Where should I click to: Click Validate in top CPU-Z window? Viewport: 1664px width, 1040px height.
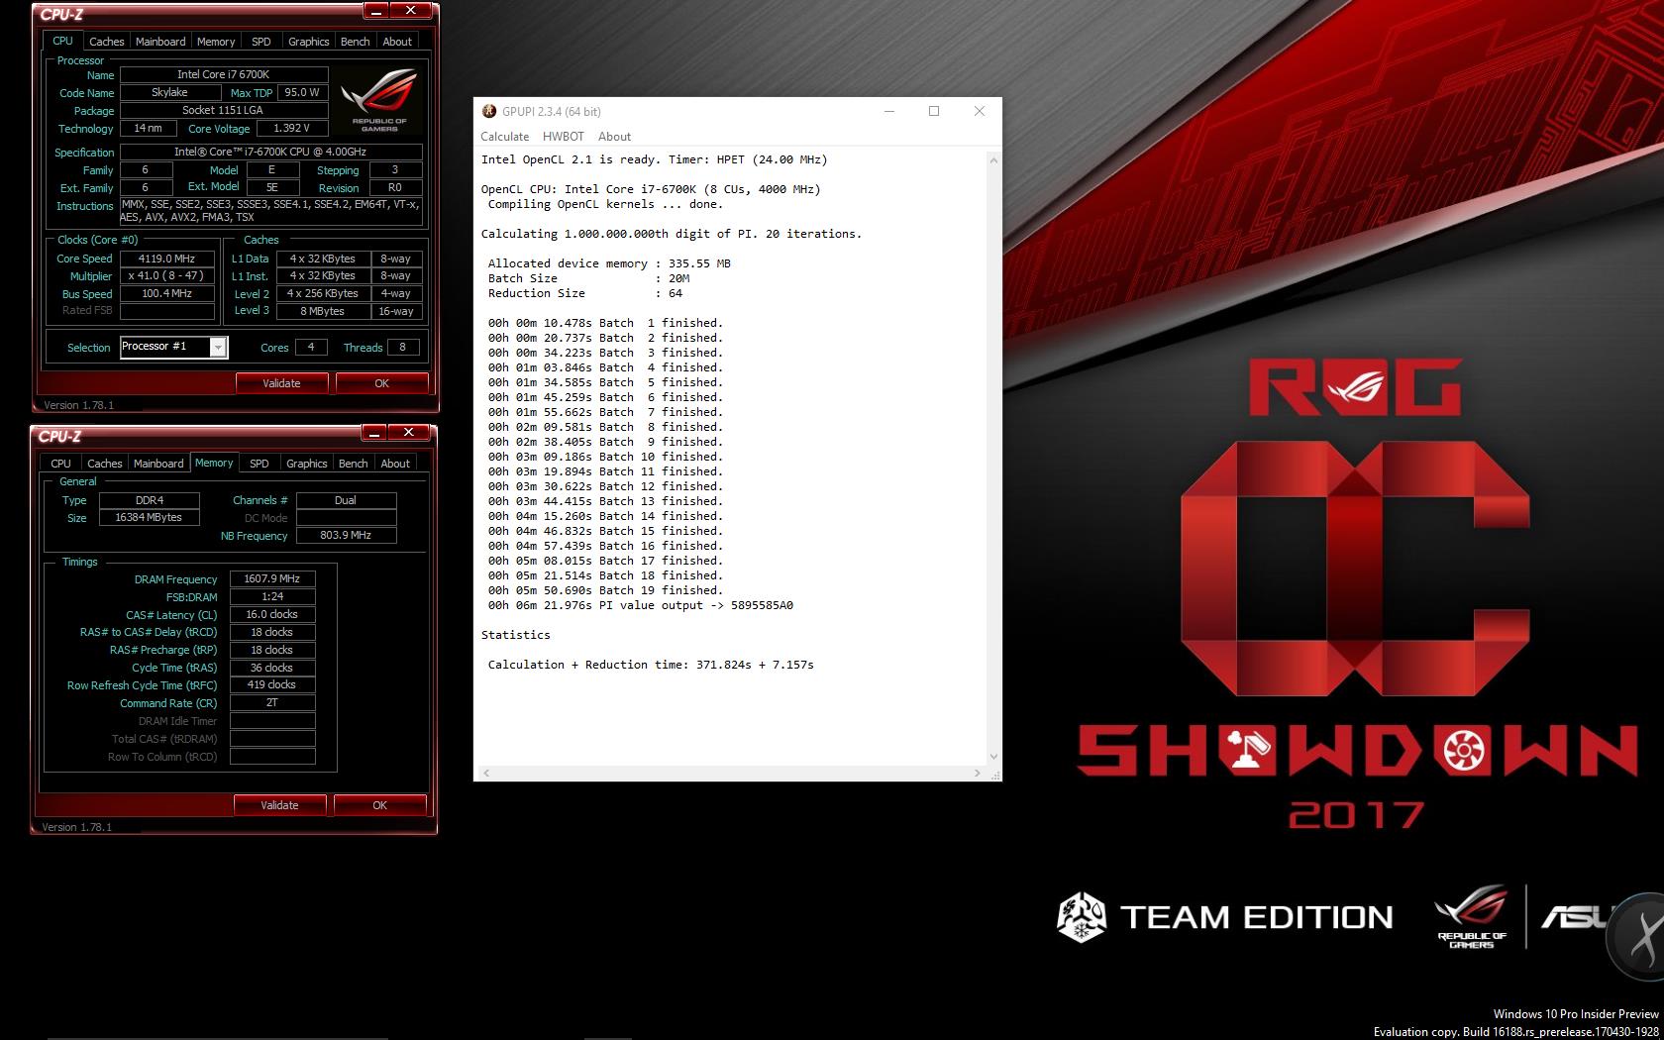pos(281,383)
